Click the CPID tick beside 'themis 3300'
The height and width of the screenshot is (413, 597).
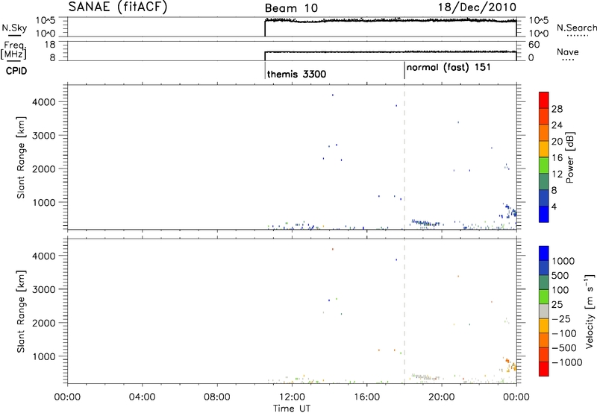click(265, 71)
